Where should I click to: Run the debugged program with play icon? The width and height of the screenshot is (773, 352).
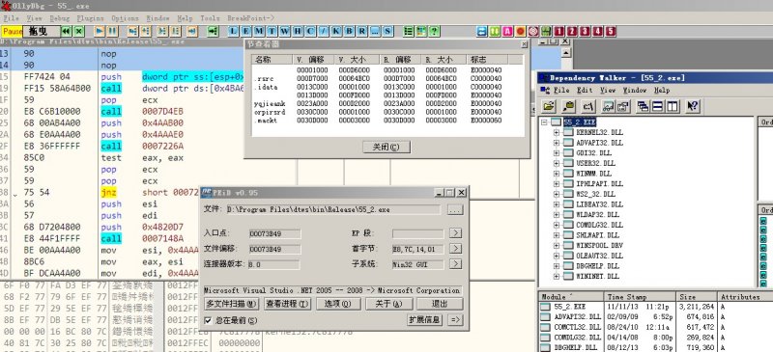pos(100,32)
